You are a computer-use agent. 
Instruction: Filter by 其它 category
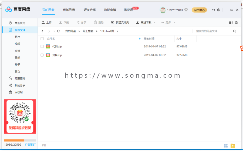[x=17, y=71]
